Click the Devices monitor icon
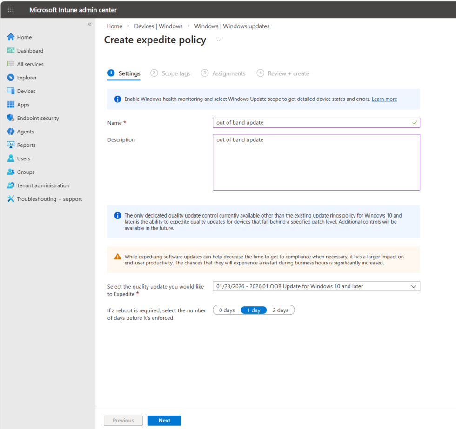Screen dimensions: 456x429 click(11, 91)
